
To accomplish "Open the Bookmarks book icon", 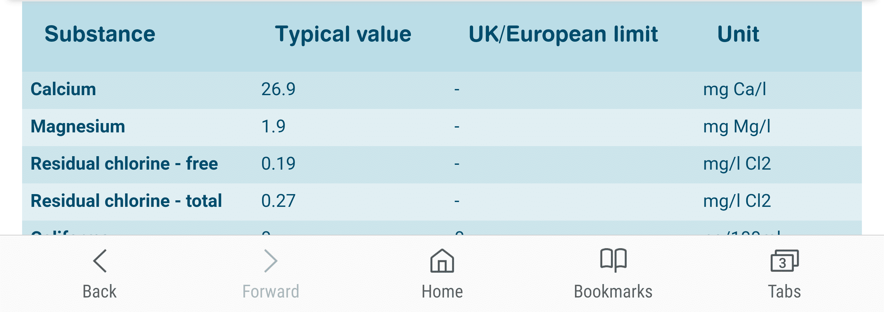I will click(613, 260).
